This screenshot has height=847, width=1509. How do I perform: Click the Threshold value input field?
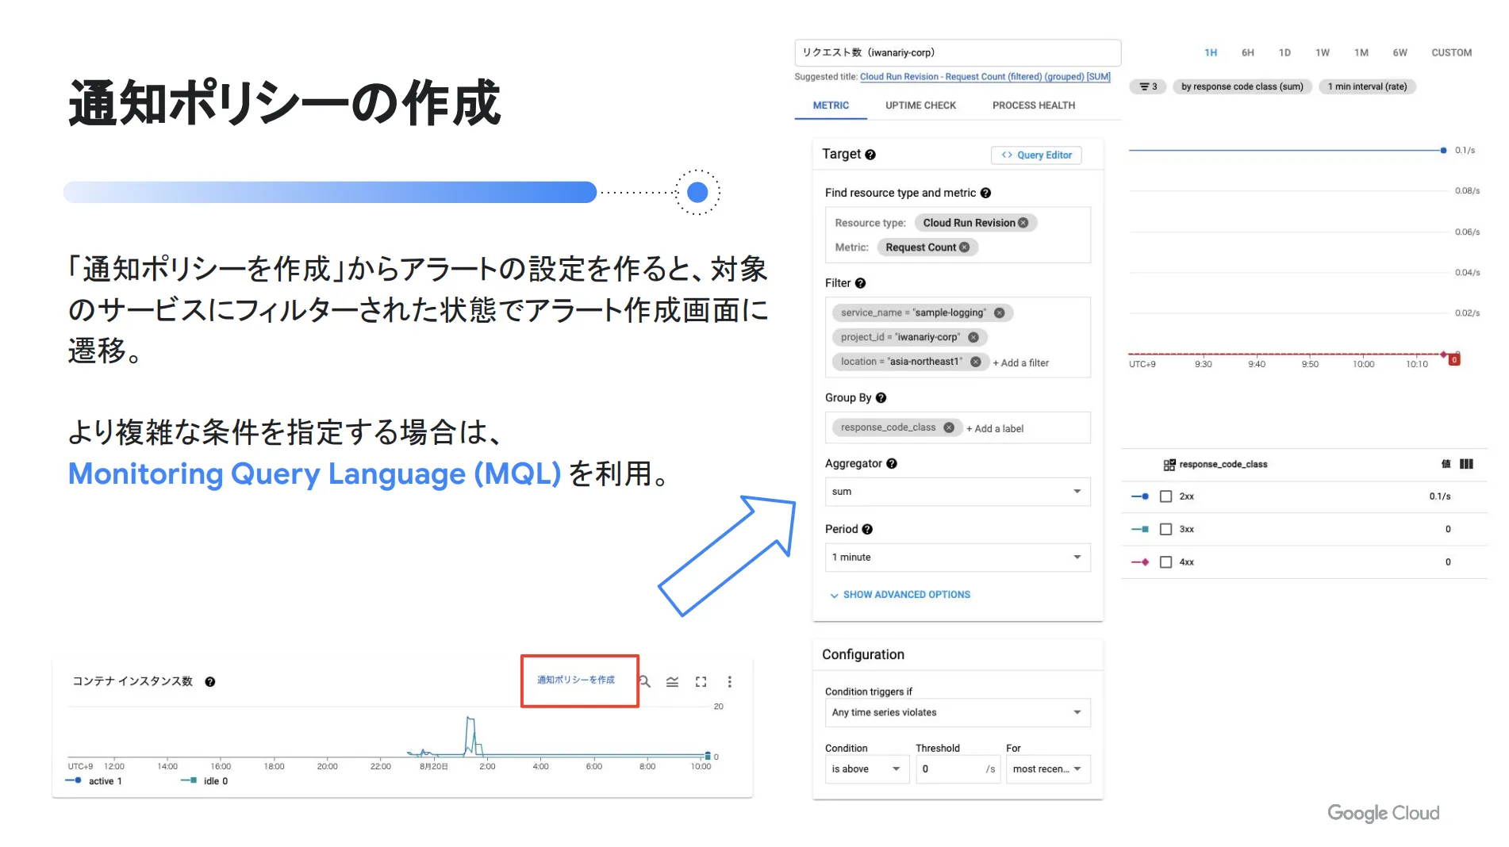pos(958,769)
